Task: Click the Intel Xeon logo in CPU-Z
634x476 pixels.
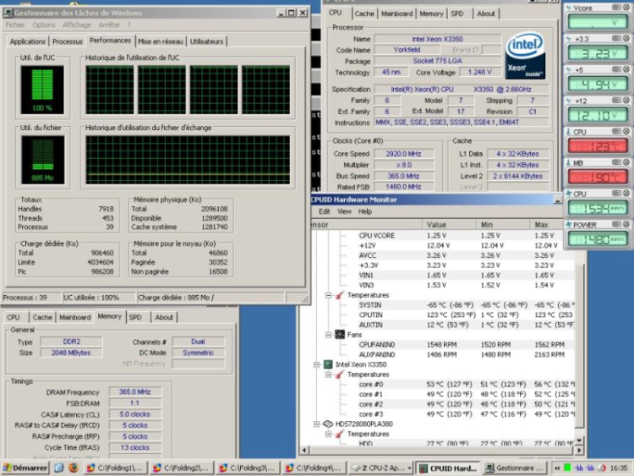Action: click(x=525, y=56)
